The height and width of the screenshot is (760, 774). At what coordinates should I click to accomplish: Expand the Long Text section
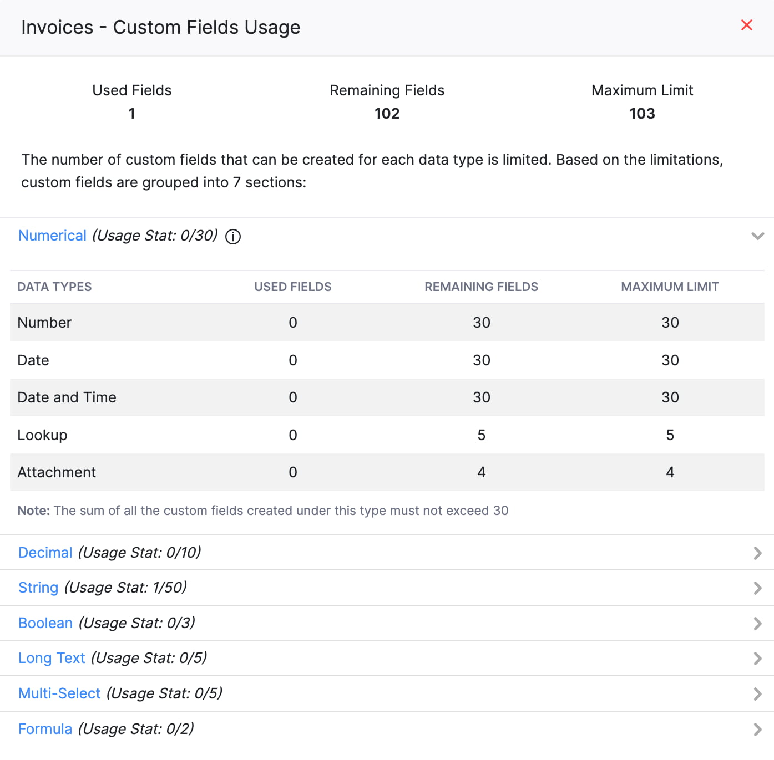(758, 659)
